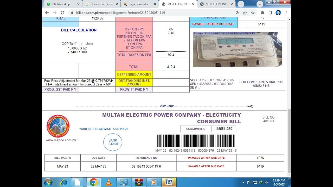Click the browser forward arrow

tap(55, 12)
